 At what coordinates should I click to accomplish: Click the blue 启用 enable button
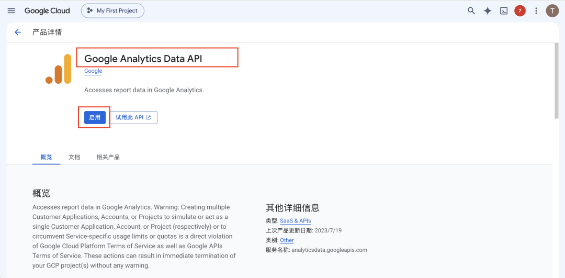95,118
